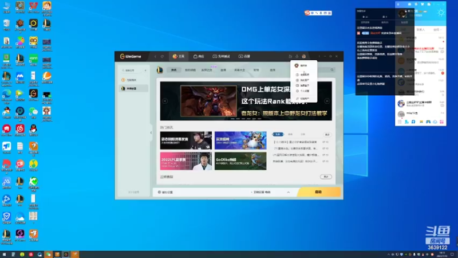Open the iQIYI desktop icon
Viewport: 458px width, 258px height.
coord(33,60)
